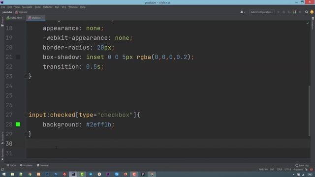315x177 pixels.
Task: Open the Help menu
Action: (x=83, y=7)
